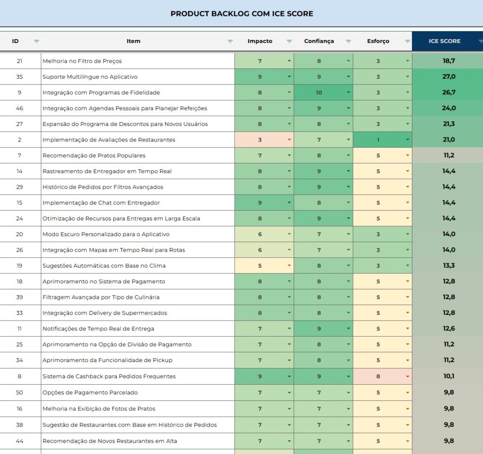
Task: Select ID cell '46'
Action: pos(20,108)
